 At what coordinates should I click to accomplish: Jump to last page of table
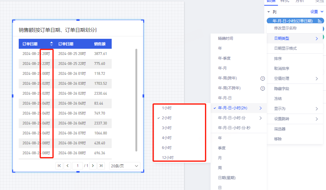coord(101,166)
